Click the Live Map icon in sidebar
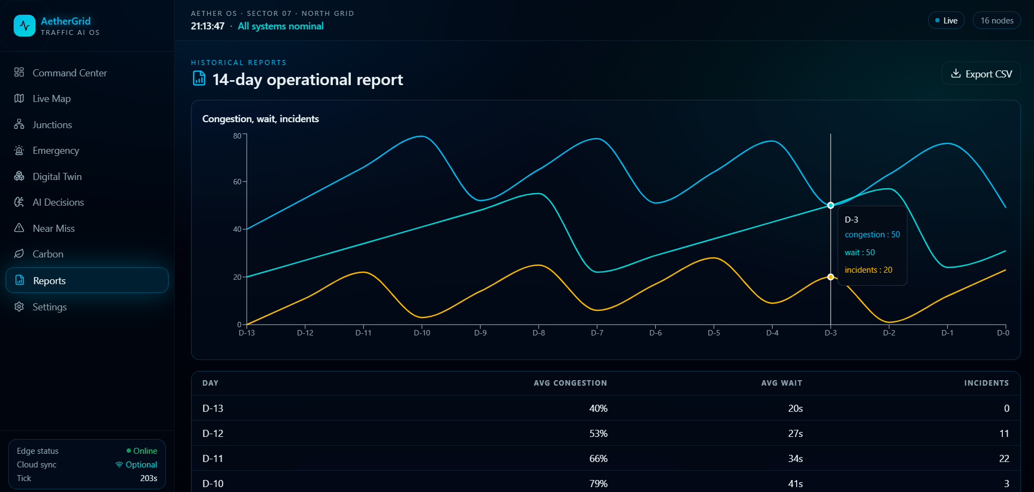This screenshot has width=1034, height=492. click(x=19, y=98)
